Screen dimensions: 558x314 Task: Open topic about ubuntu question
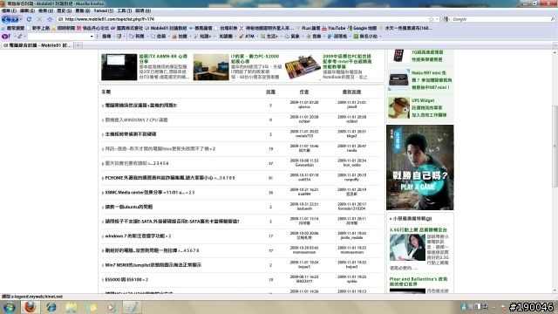129,207
